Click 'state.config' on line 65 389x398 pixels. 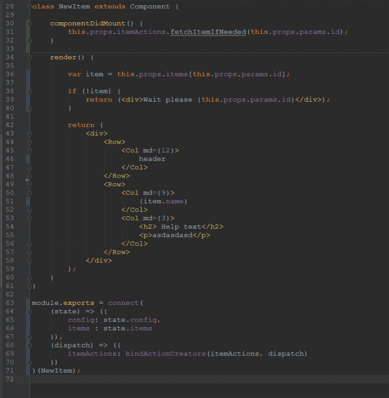point(130,320)
